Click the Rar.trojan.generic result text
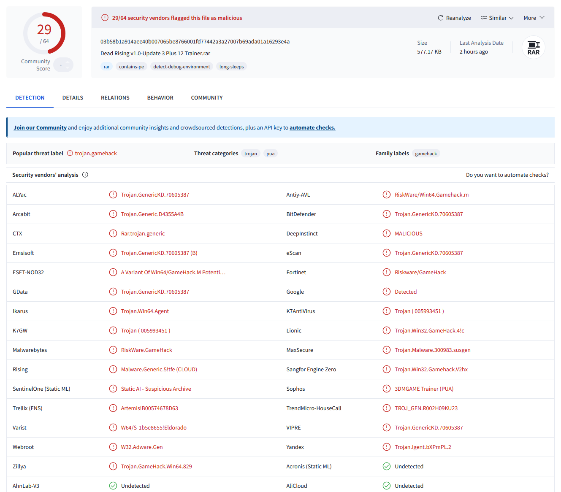Viewport: 561px width, 492px height. click(143, 233)
